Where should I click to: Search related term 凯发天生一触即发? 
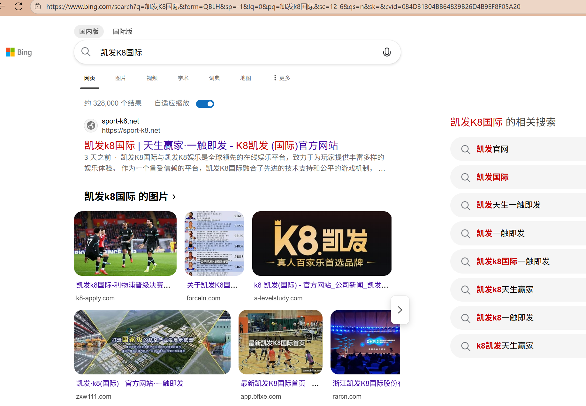coord(508,205)
